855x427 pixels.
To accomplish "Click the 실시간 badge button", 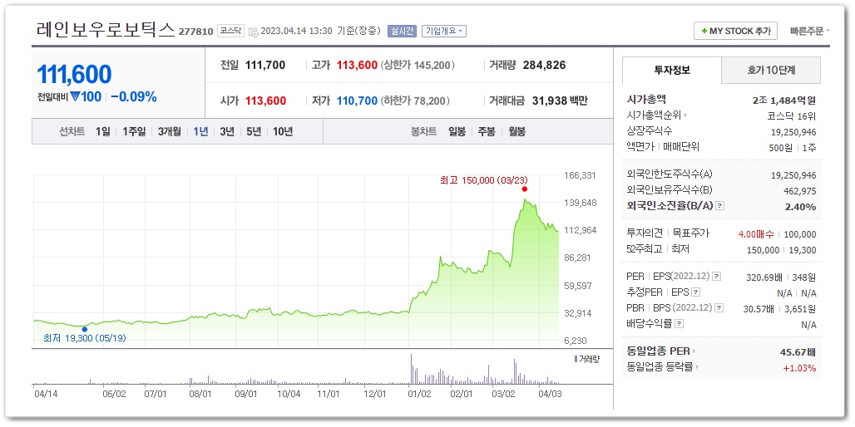I will point(402,31).
